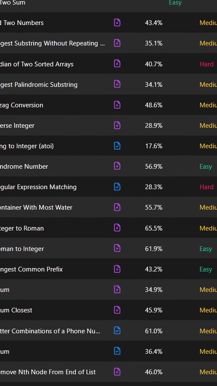This screenshot has height=386, width=217.
Task: Click the Hard label for Regular Expression Matching
Action: click(x=206, y=187)
